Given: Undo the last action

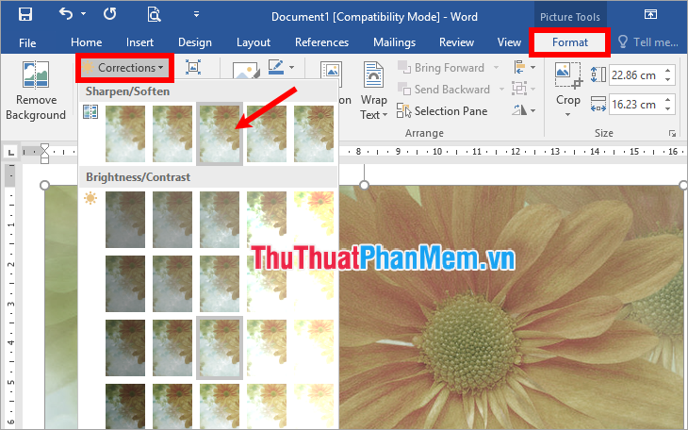Looking at the screenshot, I should 66,14.
